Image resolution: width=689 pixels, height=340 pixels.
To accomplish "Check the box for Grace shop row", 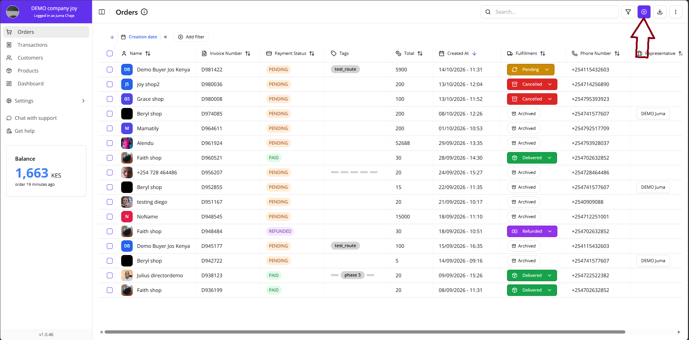I will (110, 99).
